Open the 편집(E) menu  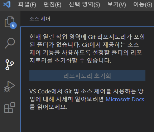53,5
